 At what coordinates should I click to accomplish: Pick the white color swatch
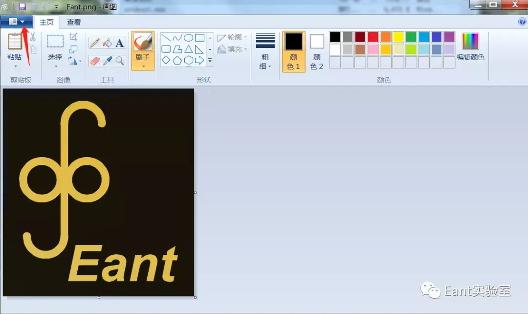(x=335, y=49)
